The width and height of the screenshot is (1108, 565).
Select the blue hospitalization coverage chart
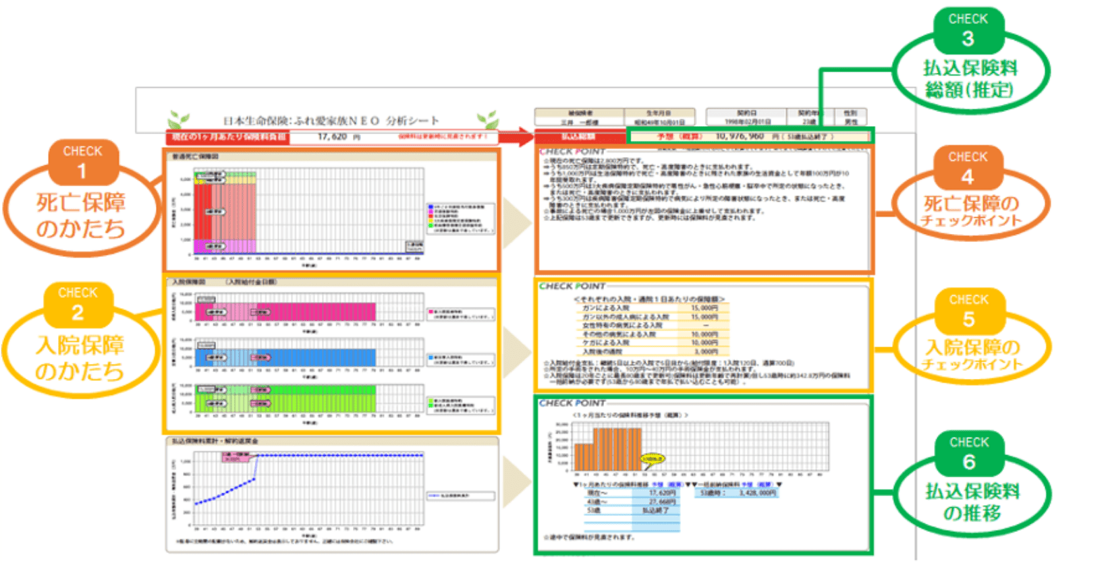(309, 353)
